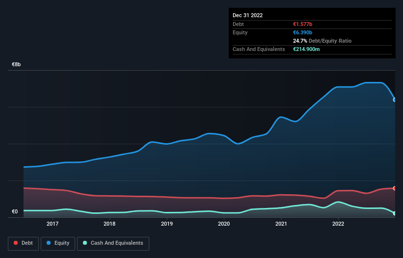The image size is (403, 258).
Task: Click the 2020 x-axis label
Action: pyautogui.click(x=224, y=224)
